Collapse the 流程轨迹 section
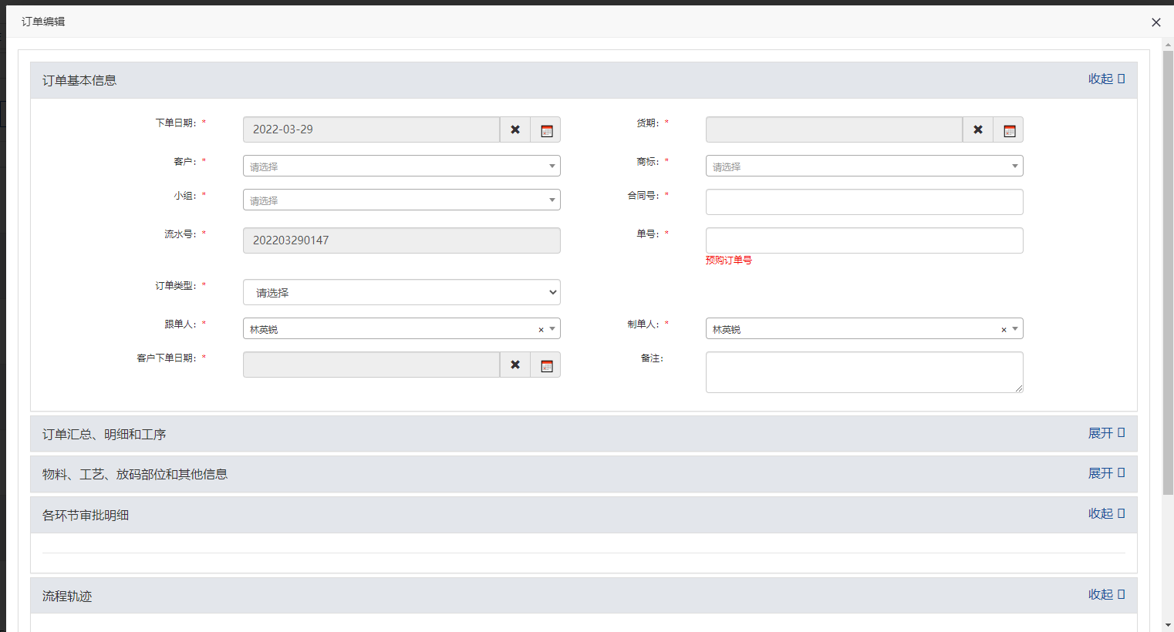The height and width of the screenshot is (632, 1174). (x=1106, y=595)
